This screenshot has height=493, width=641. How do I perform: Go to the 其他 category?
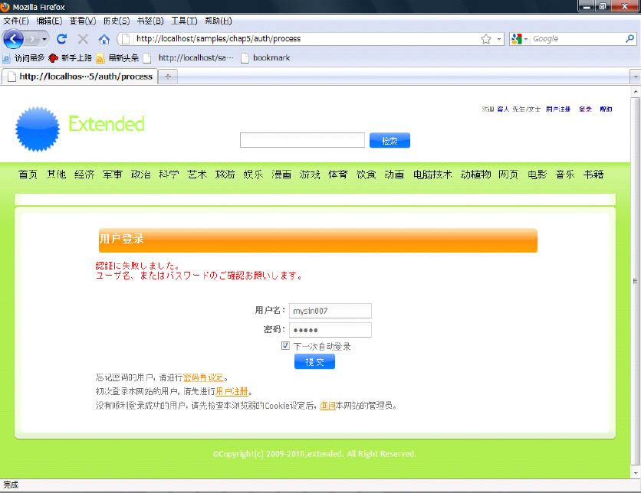click(57, 175)
